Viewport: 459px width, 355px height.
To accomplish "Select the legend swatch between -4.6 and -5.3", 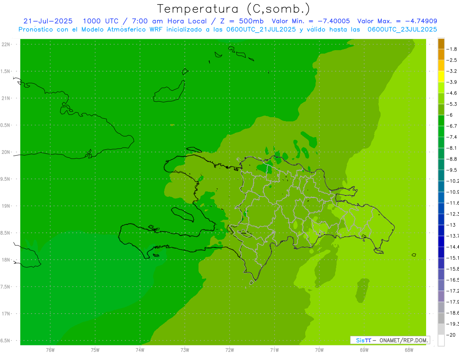I will point(441,98).
